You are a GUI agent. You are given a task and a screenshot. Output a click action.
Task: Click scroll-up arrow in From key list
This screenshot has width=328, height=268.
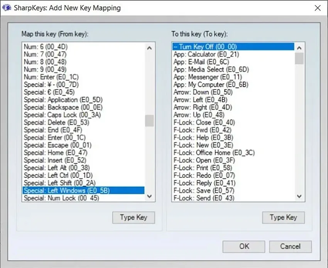(149, 48)
